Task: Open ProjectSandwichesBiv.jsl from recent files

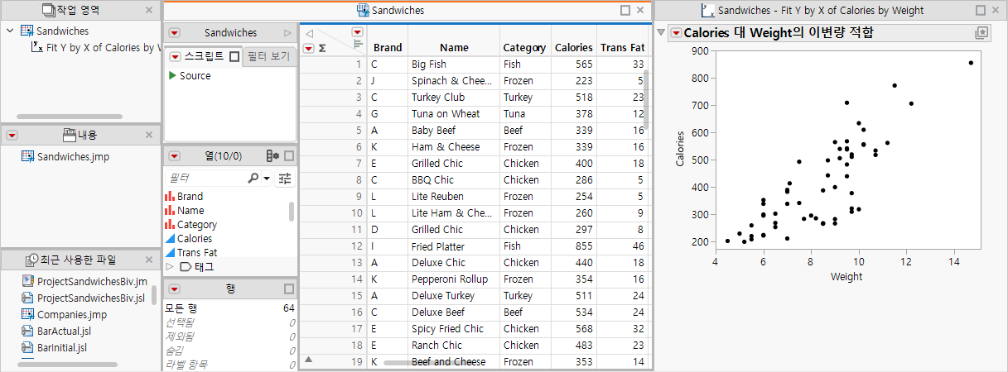Action: pos(84,298)
